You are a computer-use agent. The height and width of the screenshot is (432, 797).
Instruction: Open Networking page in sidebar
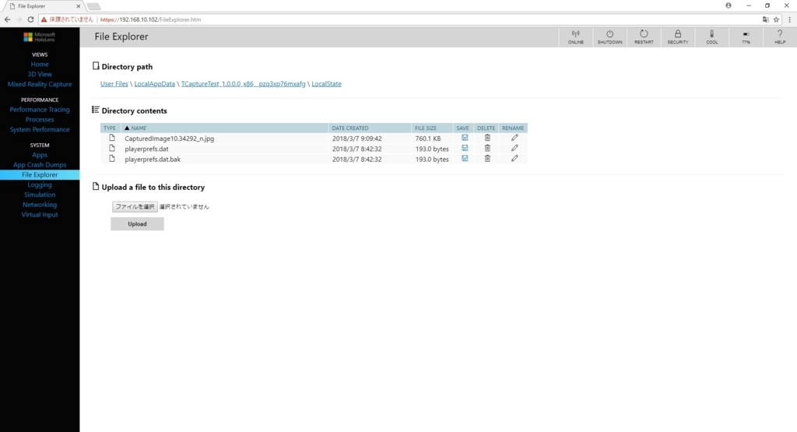coord(40,205)
